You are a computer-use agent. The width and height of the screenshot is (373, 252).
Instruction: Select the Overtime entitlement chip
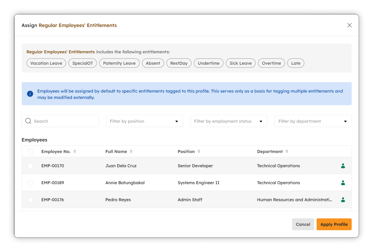click(271, 63)
